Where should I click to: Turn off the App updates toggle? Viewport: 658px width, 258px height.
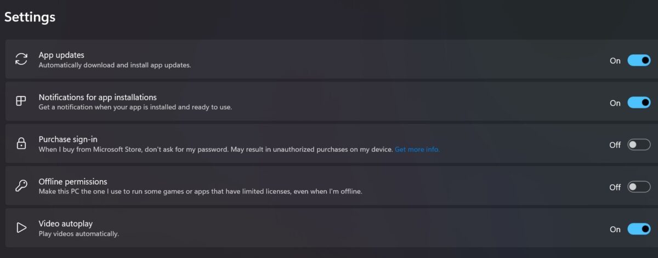tap(639, 60)
